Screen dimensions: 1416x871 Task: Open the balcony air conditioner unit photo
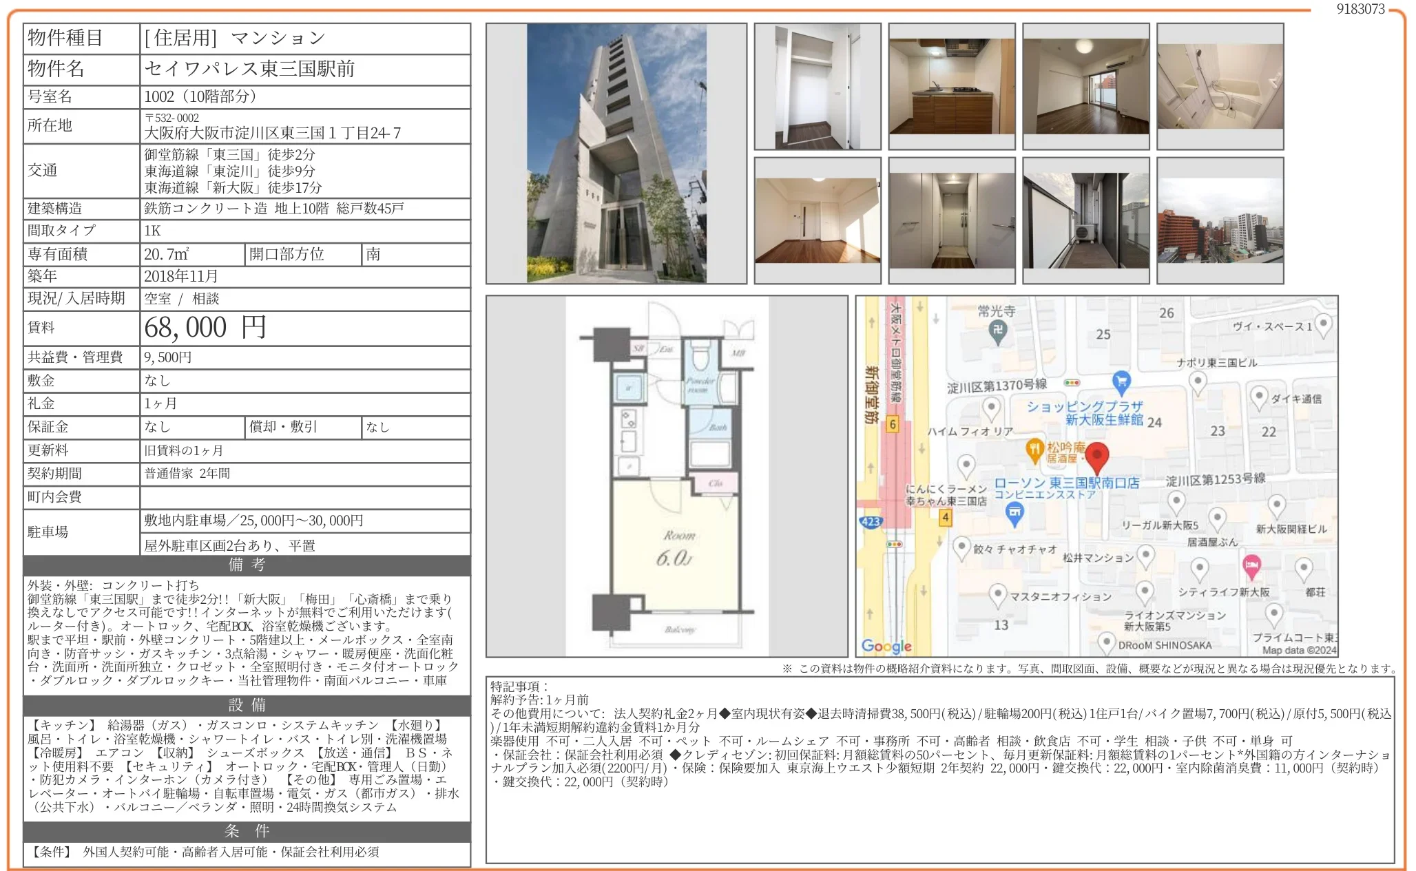(x=1085, y=221)
